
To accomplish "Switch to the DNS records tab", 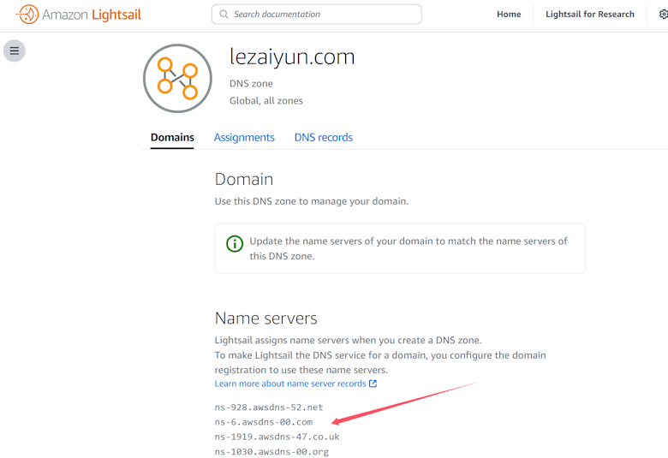I will pyautogui.click(x=324, y=138).
